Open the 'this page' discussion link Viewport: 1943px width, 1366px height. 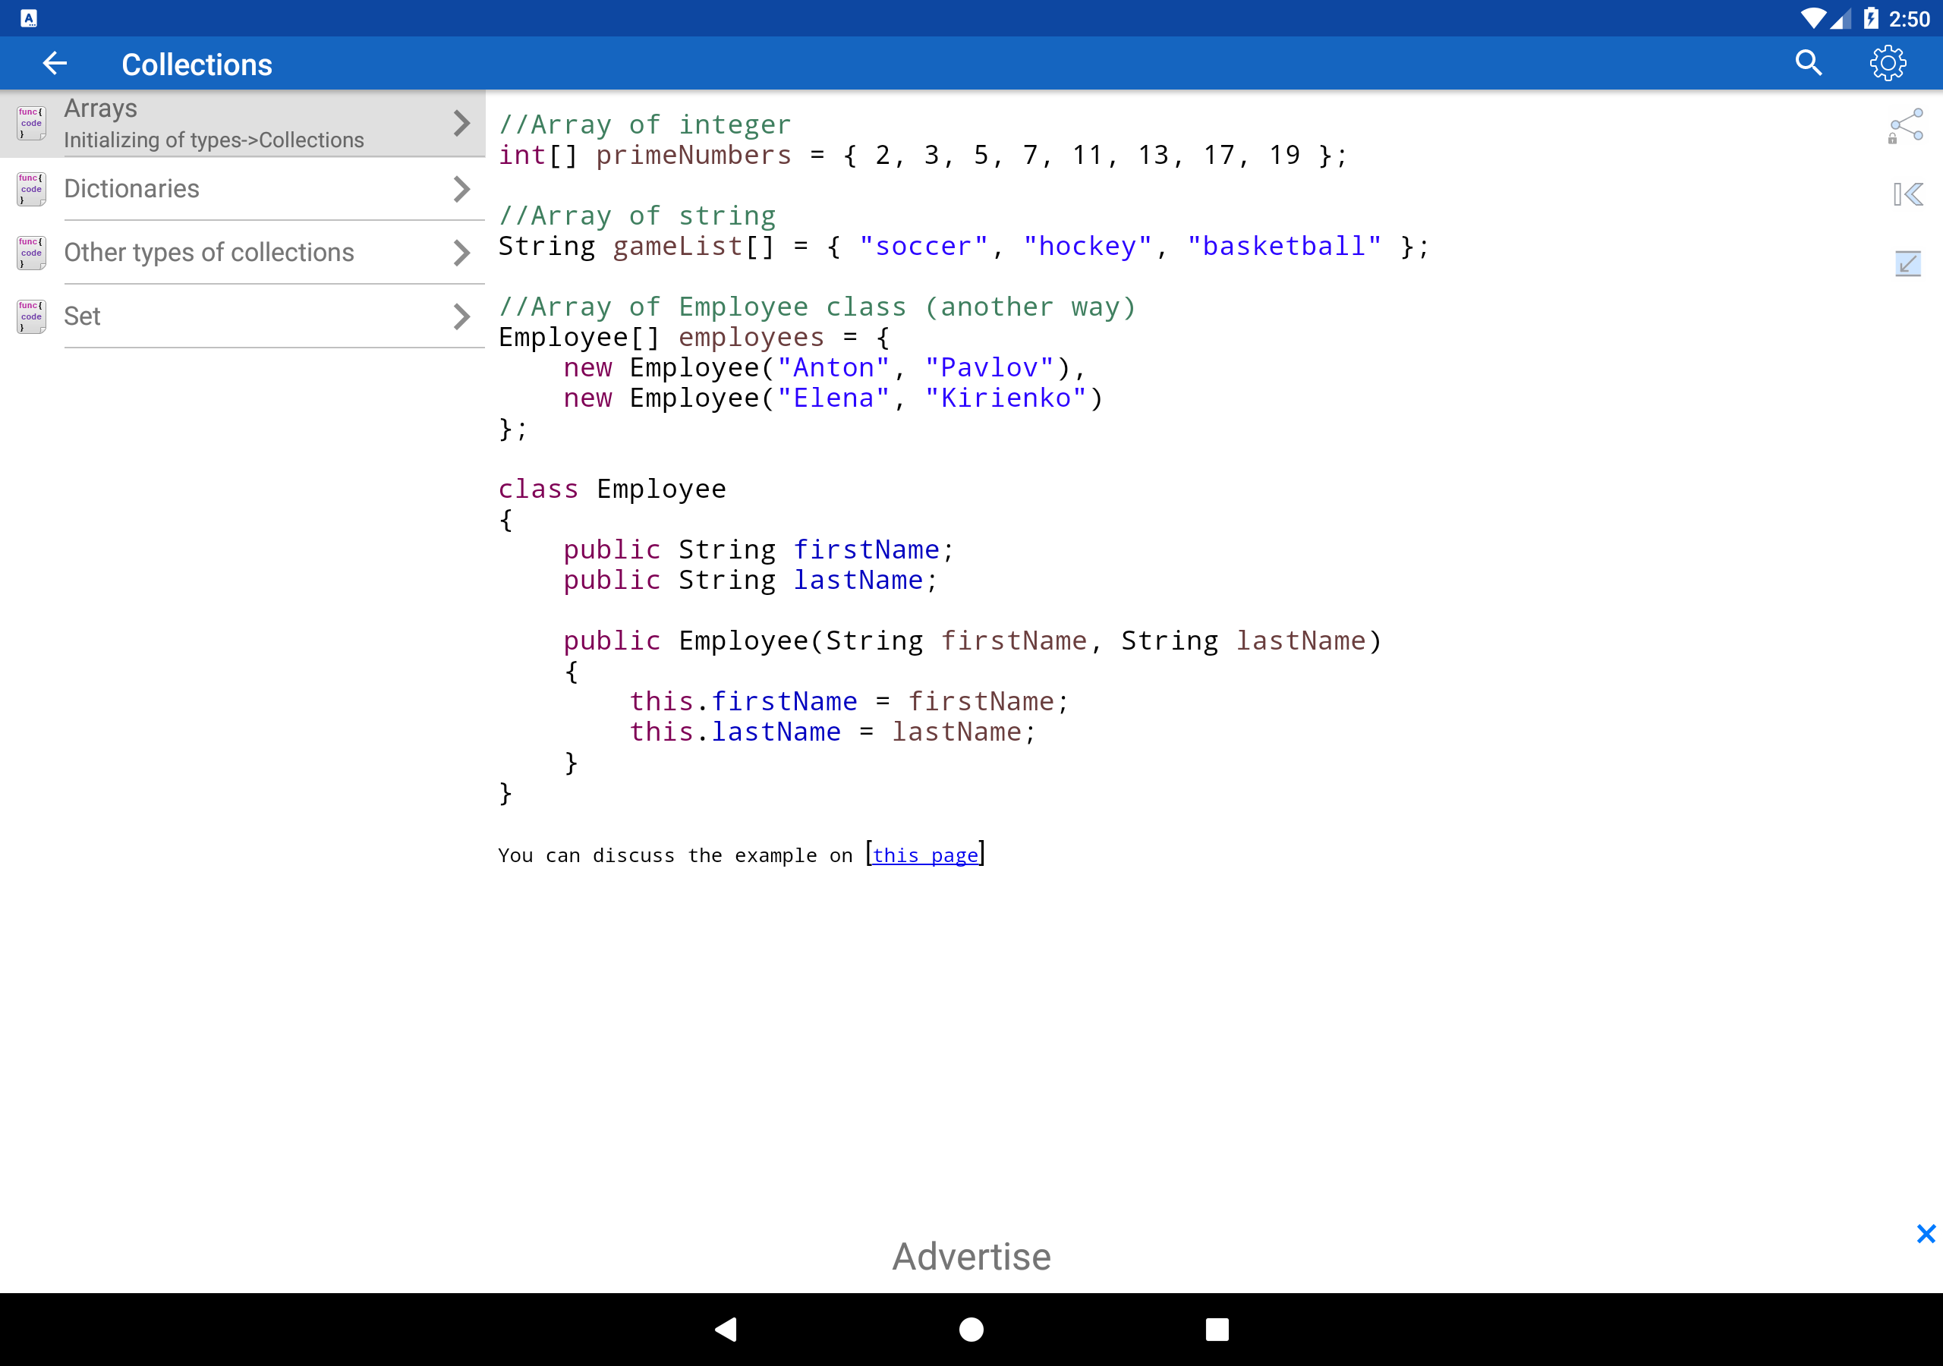(x=925, y=856)
